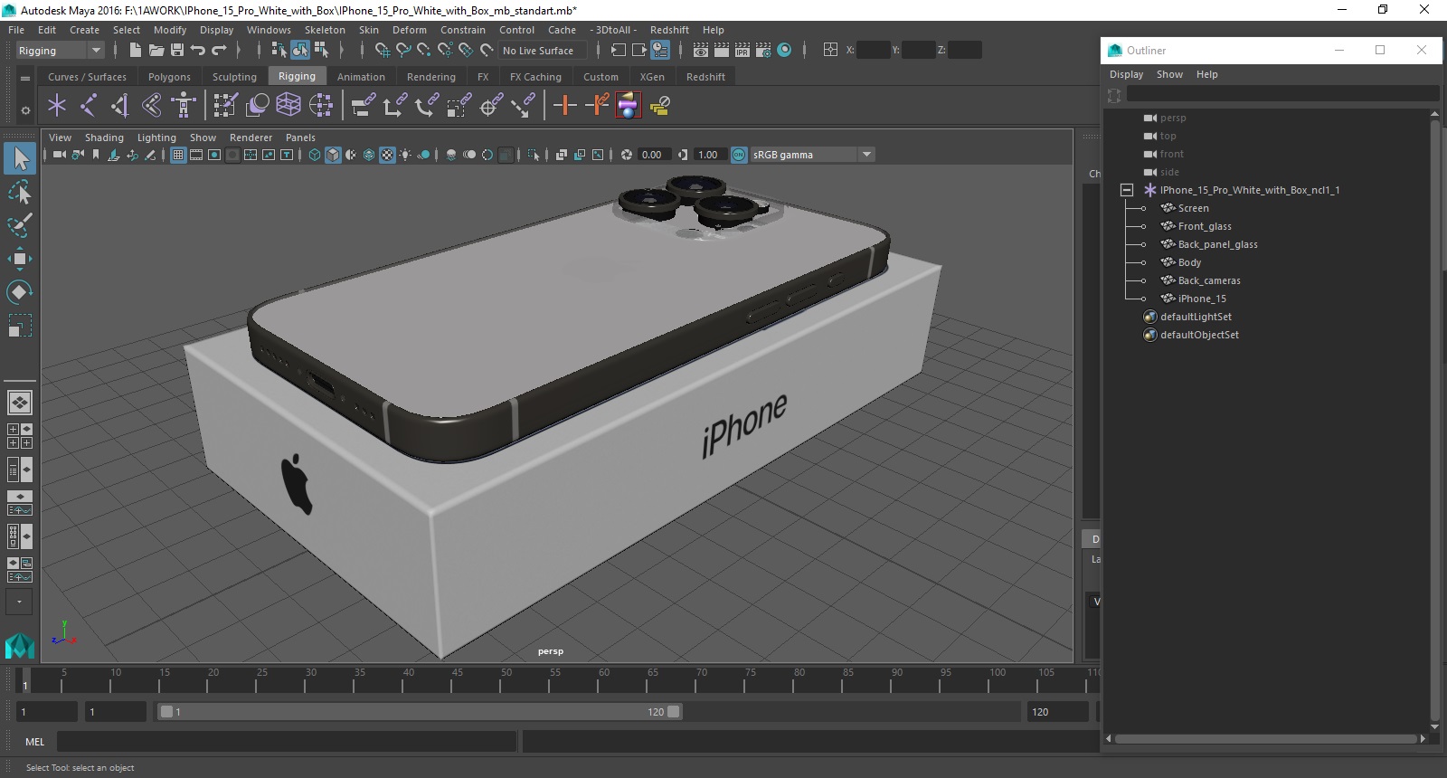Click the Redo arrow icon
Viewport: 1447px width, 778px height.
tap(219, 51)
